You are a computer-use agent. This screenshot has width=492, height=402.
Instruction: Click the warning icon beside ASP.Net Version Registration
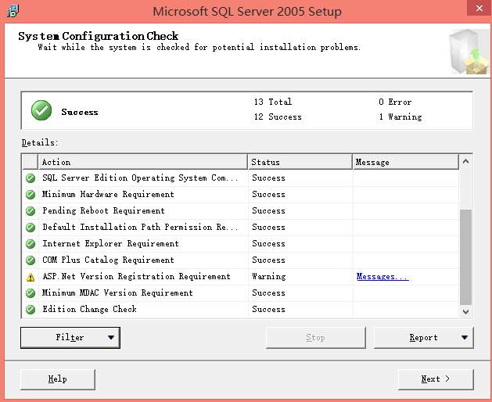[31, 277]
